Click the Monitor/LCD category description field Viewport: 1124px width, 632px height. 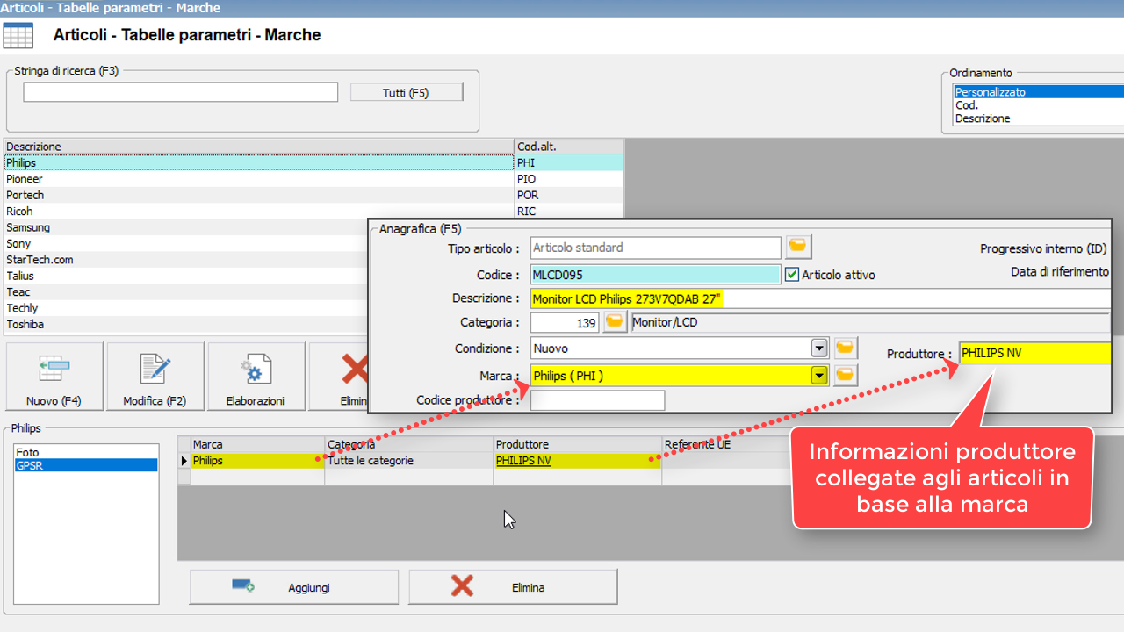tap(870, 322)
